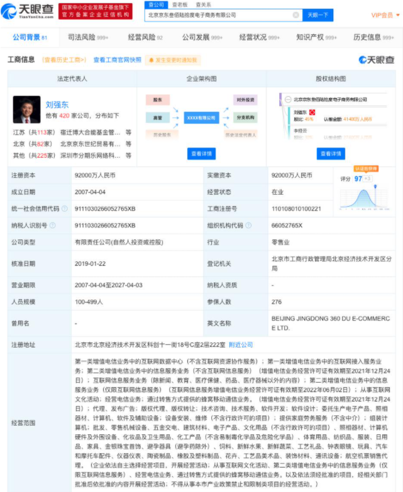Click the 分支机构 box in structure diagram
The image size is (403, 492).
coord(245,118)
